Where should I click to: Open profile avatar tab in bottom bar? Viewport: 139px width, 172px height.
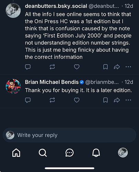123,152
